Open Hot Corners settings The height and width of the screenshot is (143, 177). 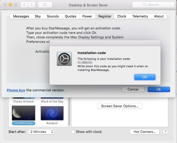[145, 132]
